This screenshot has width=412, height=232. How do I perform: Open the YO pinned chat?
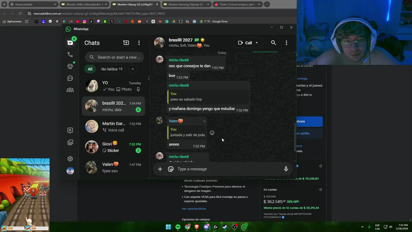point(113,86)
